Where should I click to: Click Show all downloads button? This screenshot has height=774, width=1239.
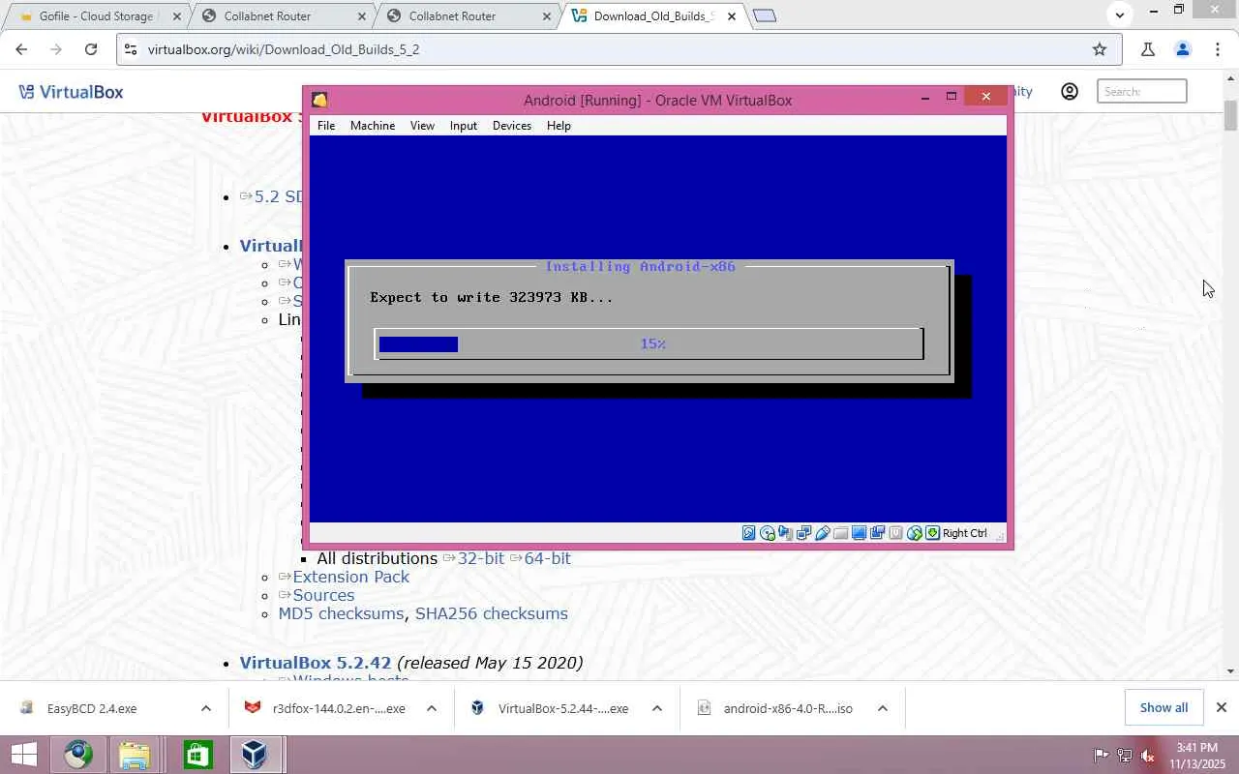coord(1163,708)
